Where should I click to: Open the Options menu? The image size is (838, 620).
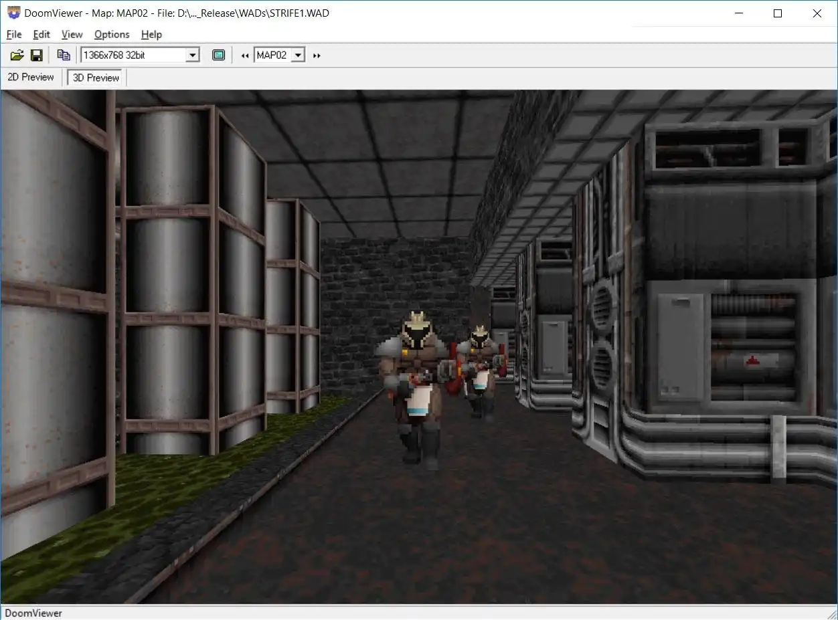coord(112,34)
